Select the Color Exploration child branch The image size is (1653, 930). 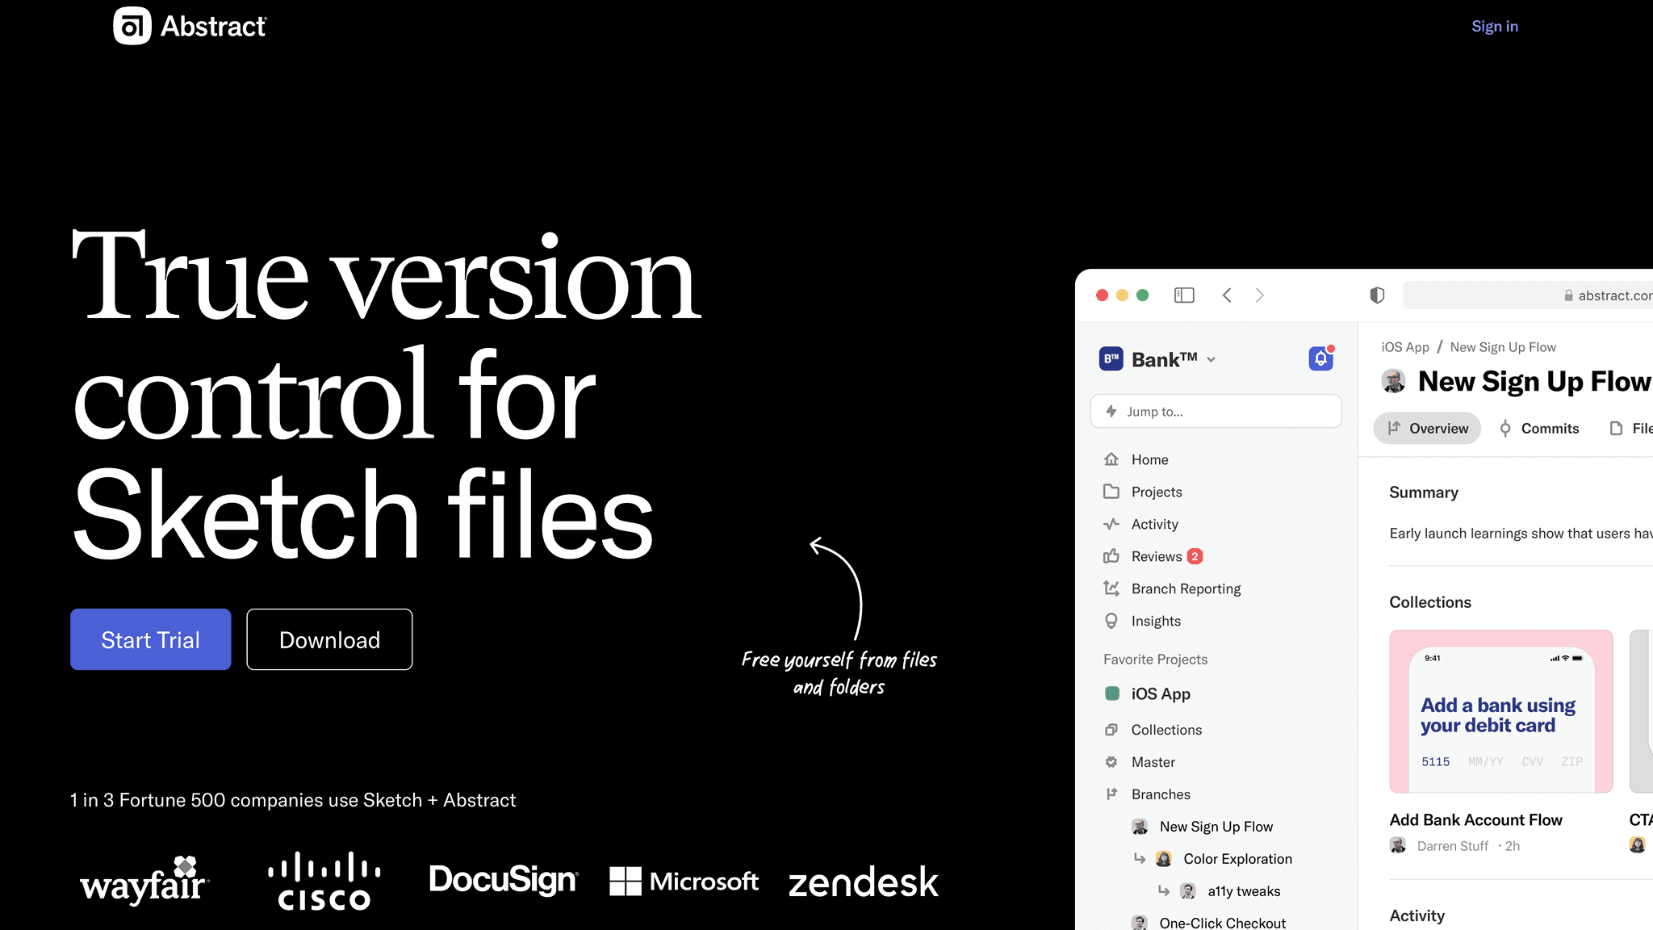coord(1237,859)
